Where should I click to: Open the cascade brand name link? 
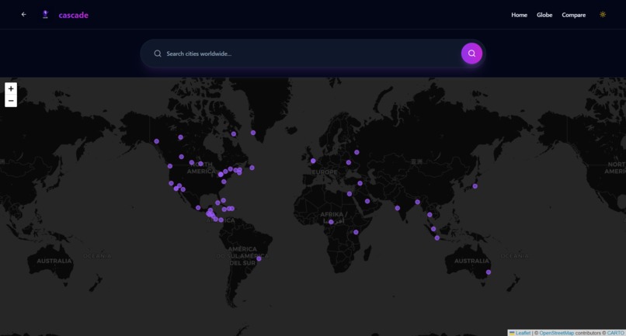click(x=74, y=16)
